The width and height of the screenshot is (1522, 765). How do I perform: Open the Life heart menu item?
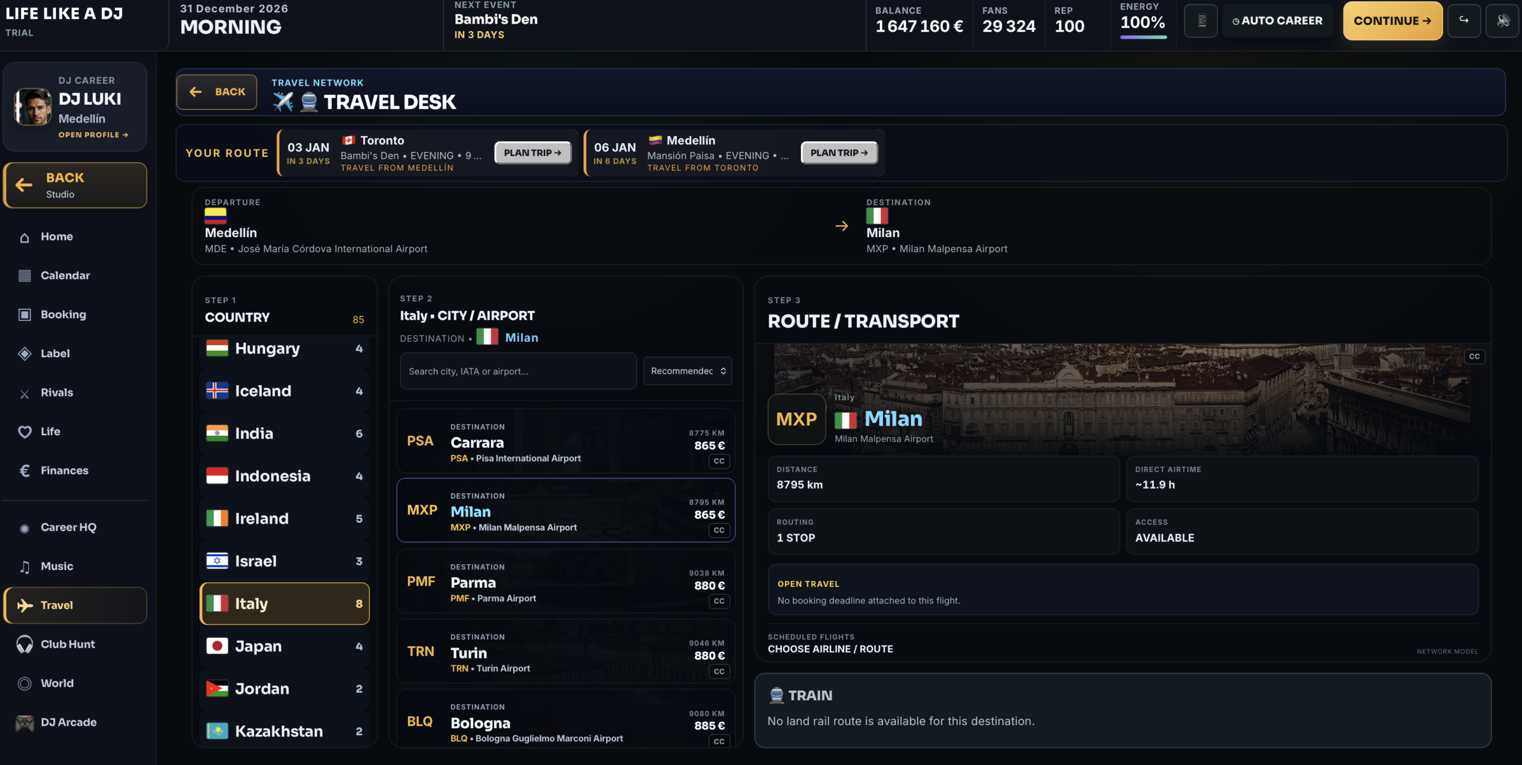pos(75,432)
